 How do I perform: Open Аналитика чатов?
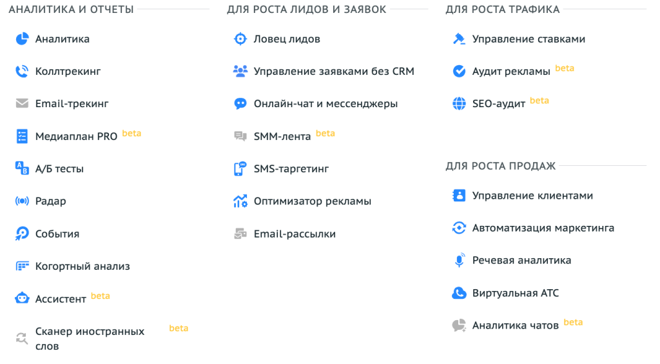(515, 325)
